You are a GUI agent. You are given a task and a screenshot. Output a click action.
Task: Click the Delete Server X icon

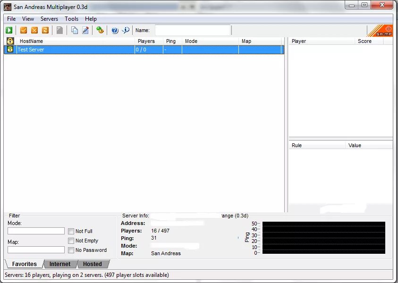click(34, 30)
